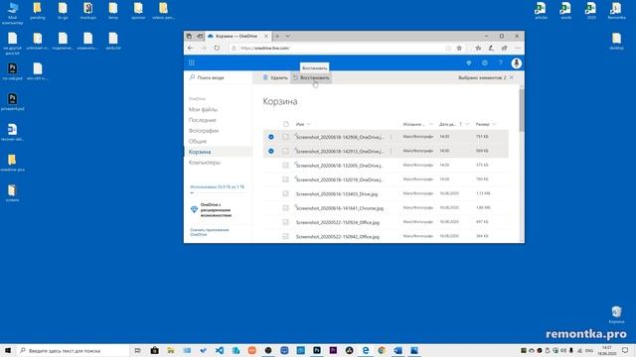Open Компьютеры in sidebar
This screenshot has width=636, height=357.
[205, 163]
